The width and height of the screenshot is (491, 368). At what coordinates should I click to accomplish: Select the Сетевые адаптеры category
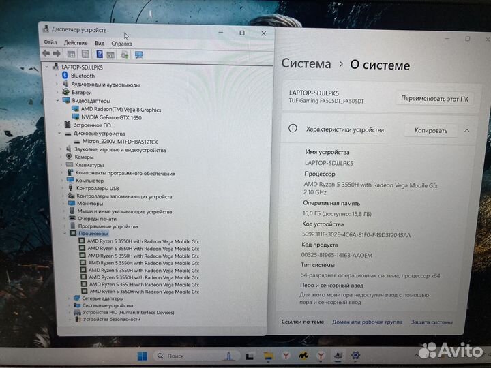pos(103,298)
